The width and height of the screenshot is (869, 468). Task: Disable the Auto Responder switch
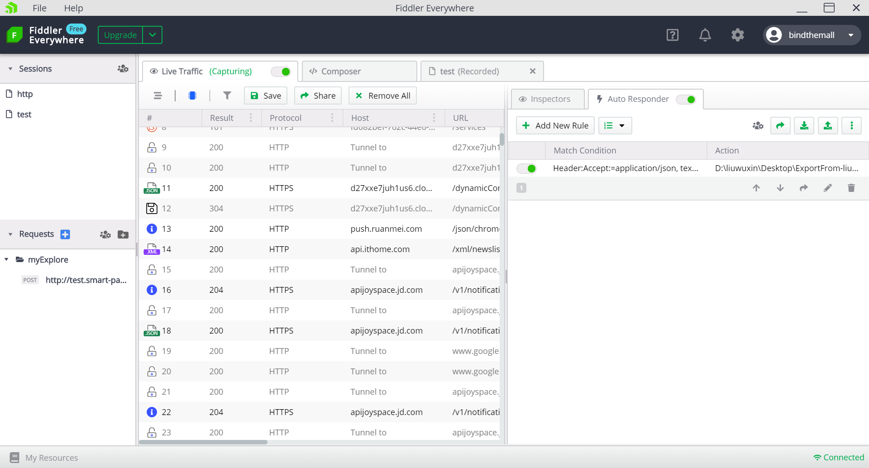pos(686,99)
